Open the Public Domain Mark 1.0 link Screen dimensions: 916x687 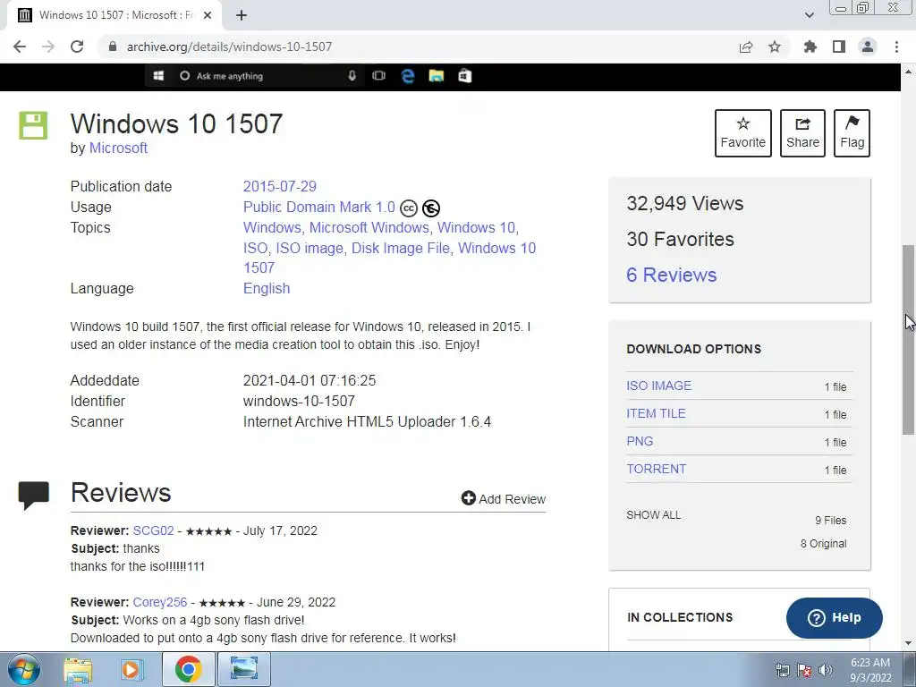[x=319, y=207]
